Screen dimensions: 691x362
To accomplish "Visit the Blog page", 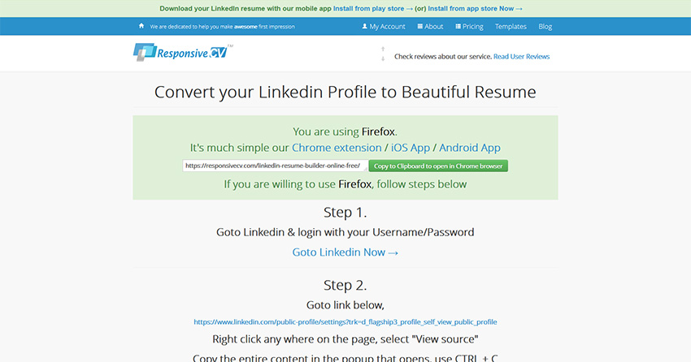I will click(x=545, y=26).
